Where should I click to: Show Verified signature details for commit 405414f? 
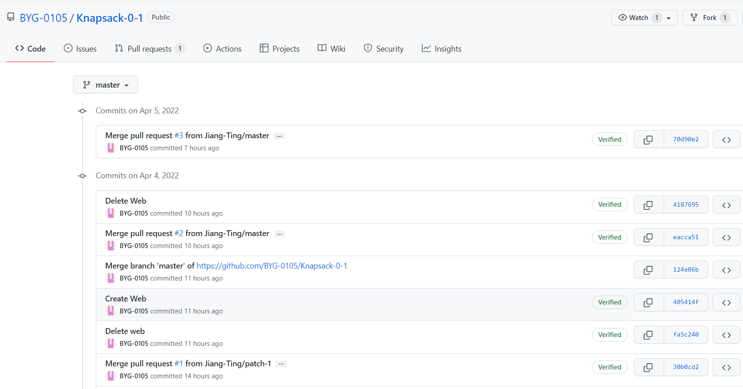click(609, 302)
